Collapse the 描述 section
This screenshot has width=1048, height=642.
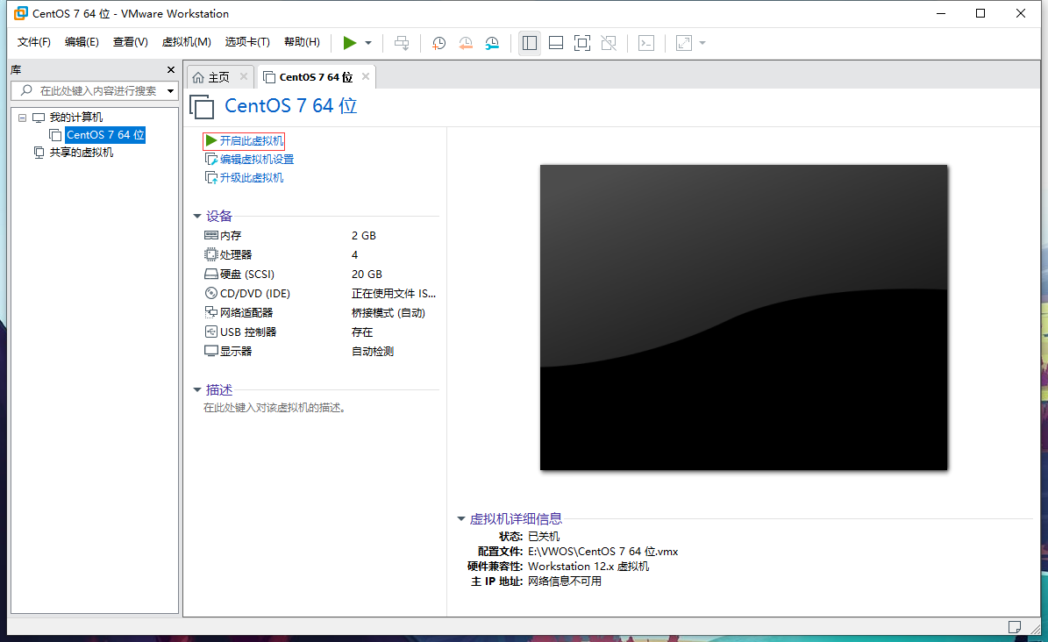197,390
